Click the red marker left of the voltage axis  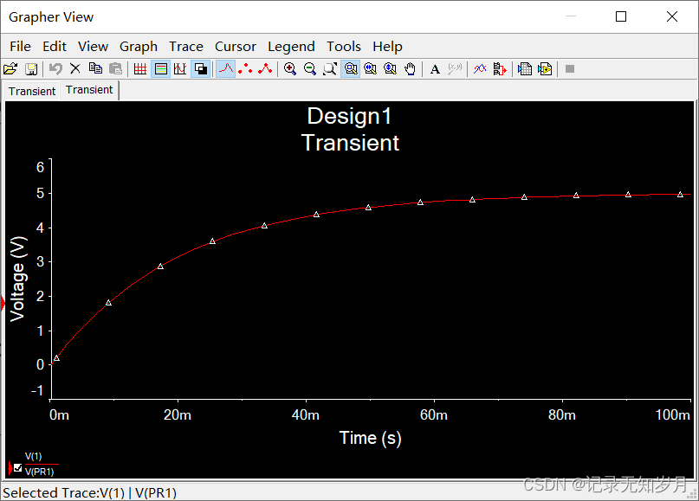[3, 303]
